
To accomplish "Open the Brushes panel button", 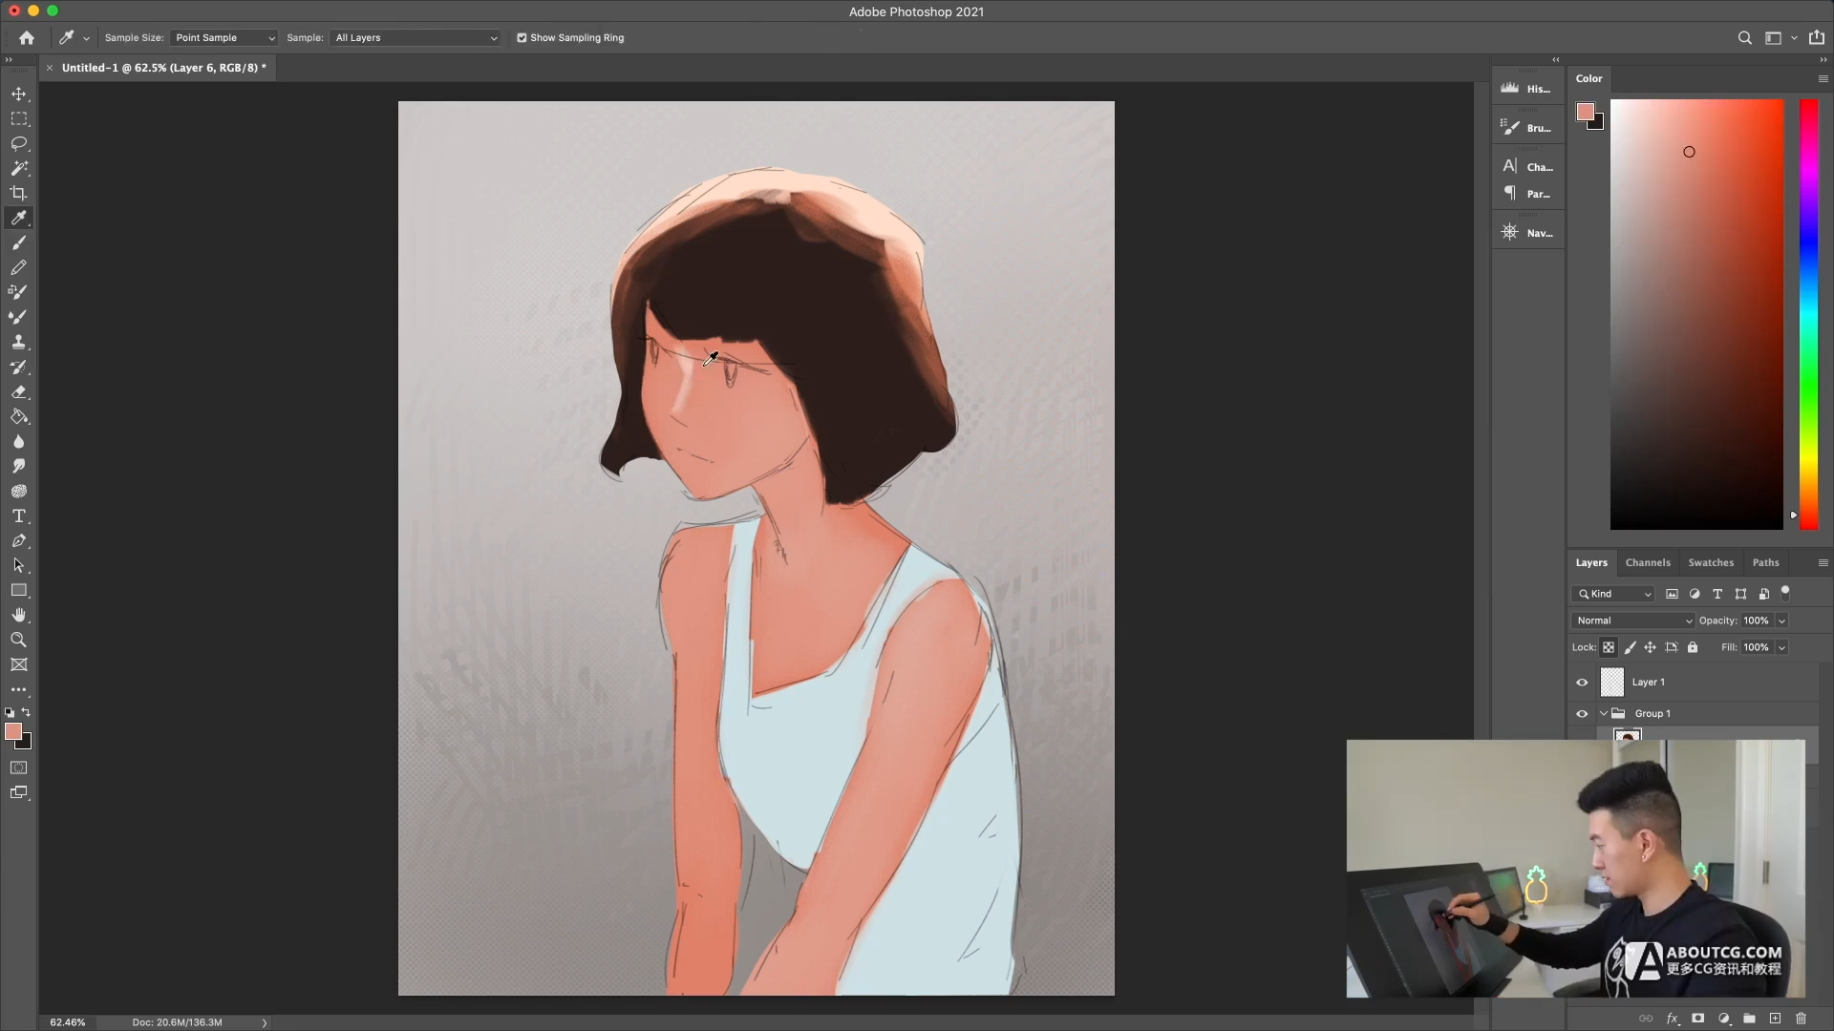I will 1527,128.
